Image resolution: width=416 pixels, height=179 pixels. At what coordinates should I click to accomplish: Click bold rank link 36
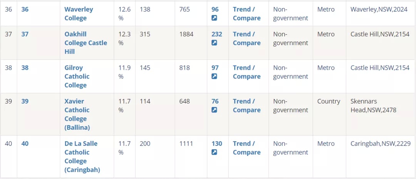(x=25, y=10)
